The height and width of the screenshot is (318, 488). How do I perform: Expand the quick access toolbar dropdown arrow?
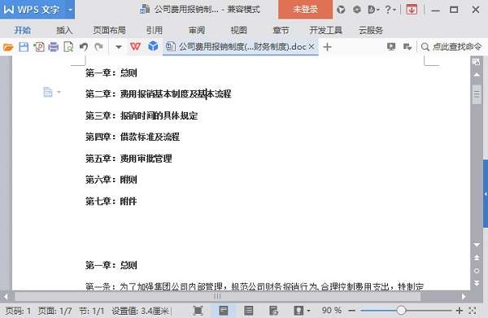119,47
